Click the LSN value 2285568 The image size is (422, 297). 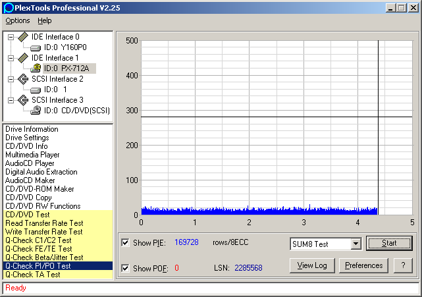point(248,268)
